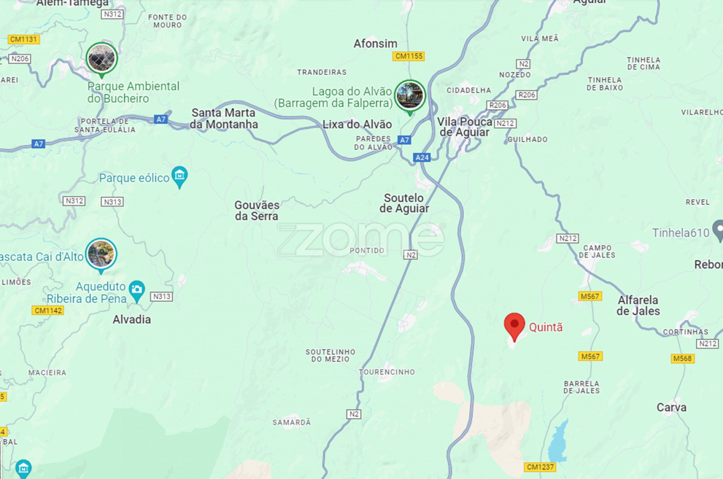This screenshot has width=723, height=479.
Task: Select the Alfarela de Jales town label
Action: coord(638,305)
